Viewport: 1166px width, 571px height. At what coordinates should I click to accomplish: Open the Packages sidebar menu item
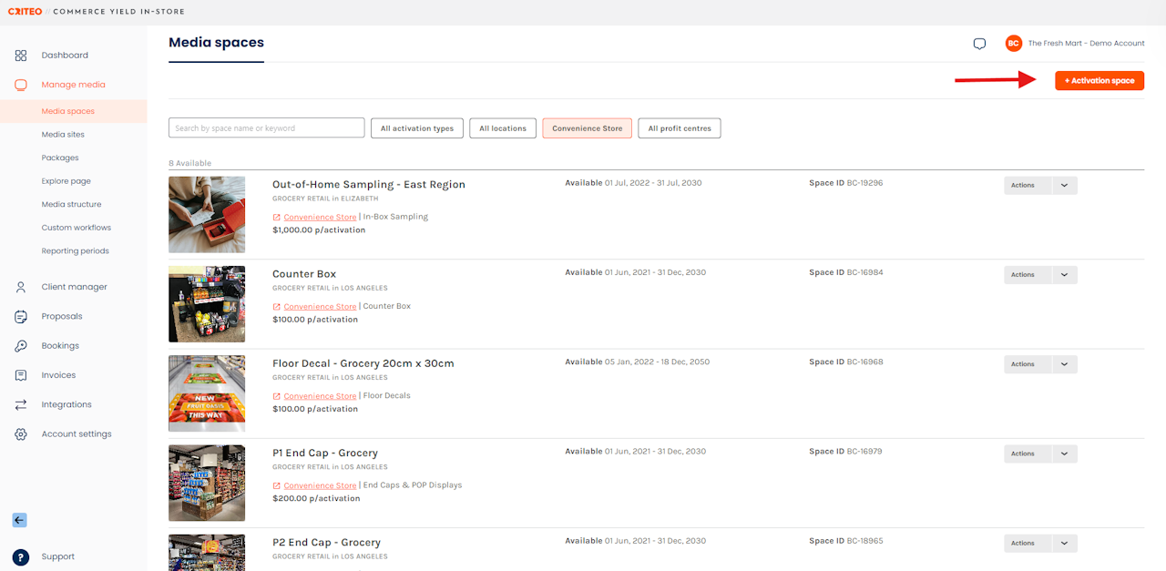click(60, 158)
